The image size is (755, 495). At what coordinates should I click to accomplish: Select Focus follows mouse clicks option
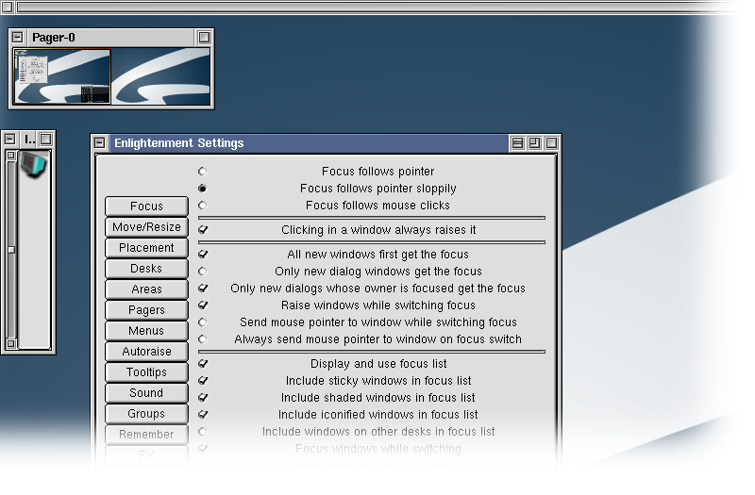click(x=203, y=206)
